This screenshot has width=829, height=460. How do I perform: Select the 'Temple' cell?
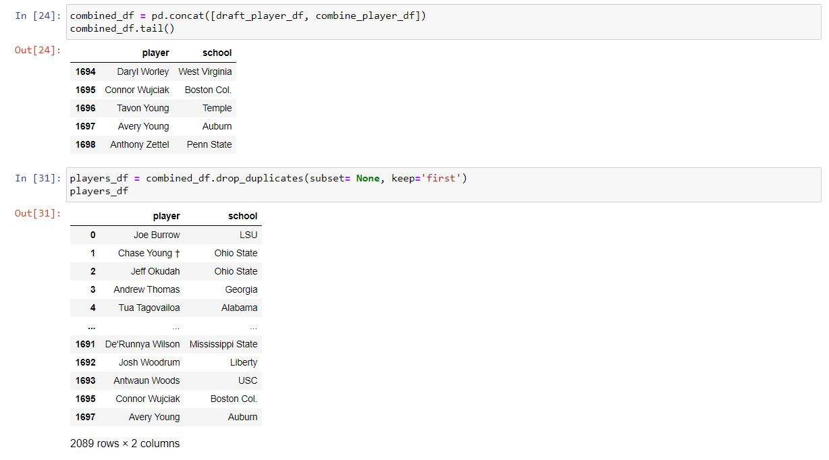coord(217,108)
